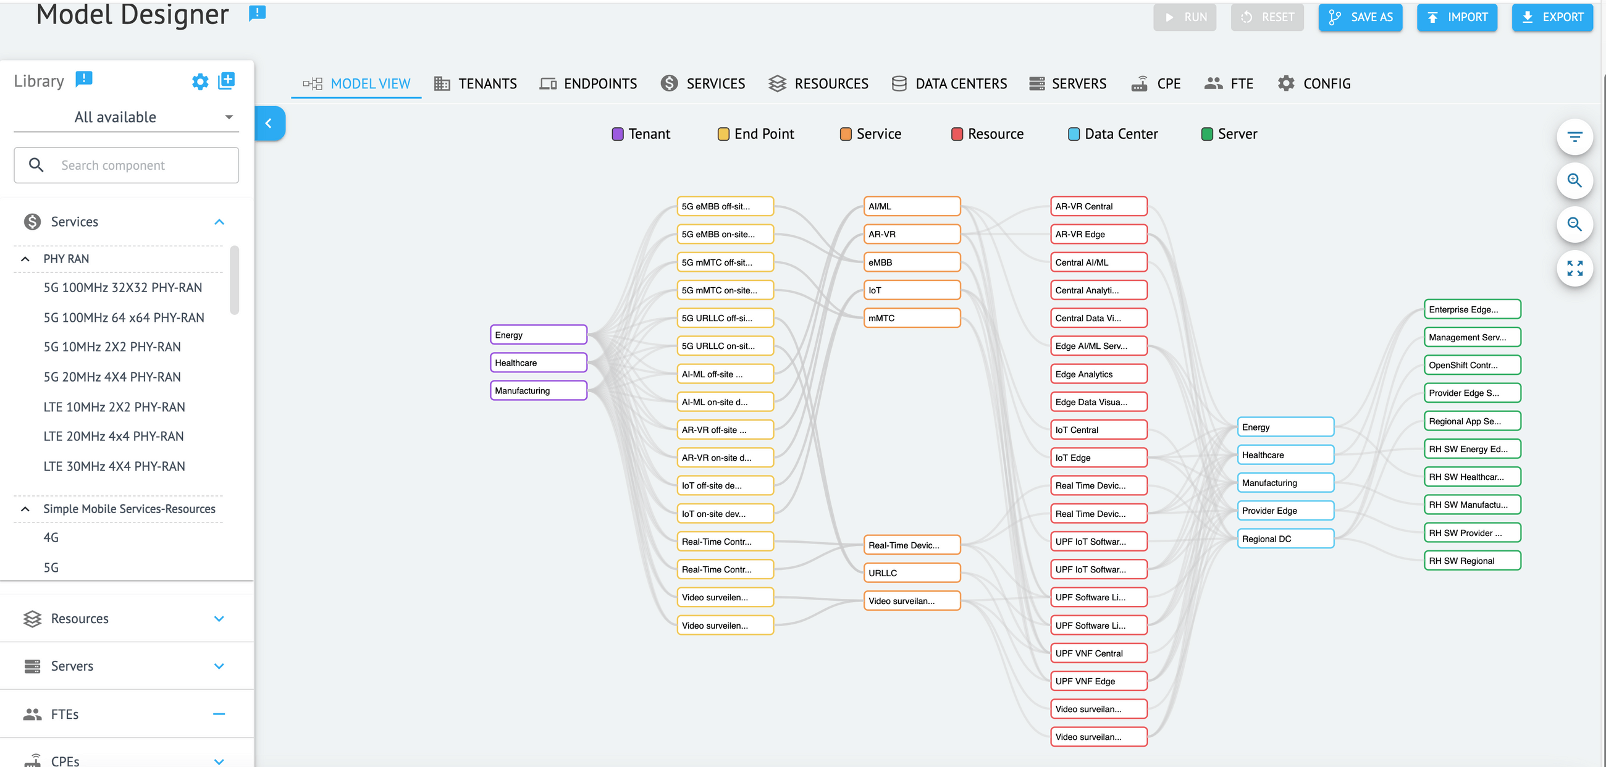Screen dimensions: 1606x767
Task: Fit graph to screen icon
Action: tap(1574, 268)
